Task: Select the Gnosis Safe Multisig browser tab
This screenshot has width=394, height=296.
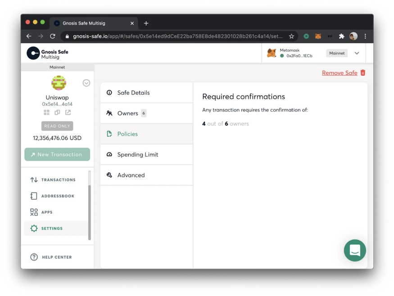Action: coord(94,23)
